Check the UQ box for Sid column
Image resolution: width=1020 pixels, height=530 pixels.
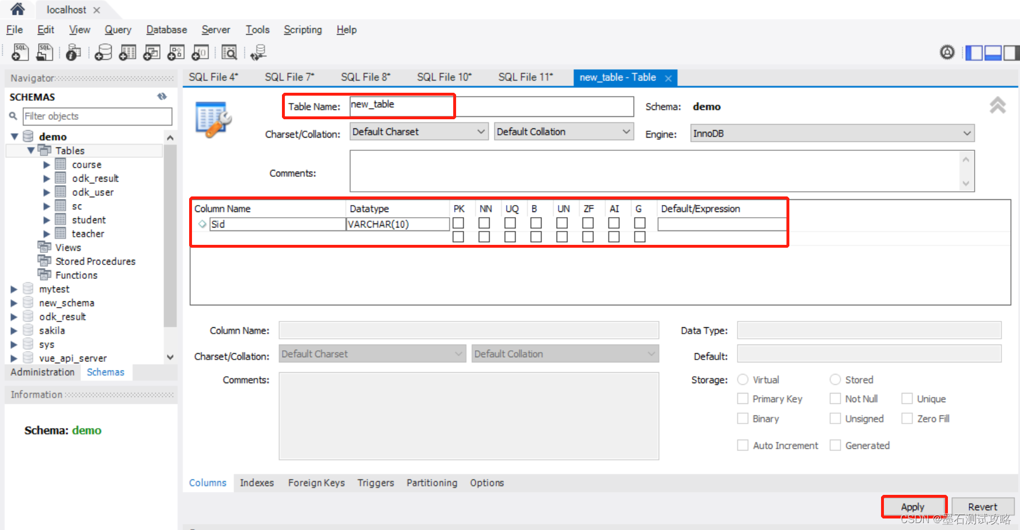510,223
